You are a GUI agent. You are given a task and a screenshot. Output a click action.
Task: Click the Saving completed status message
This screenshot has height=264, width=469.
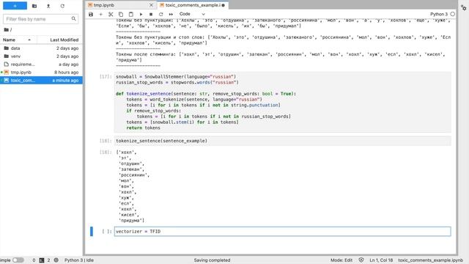(212, 260)
